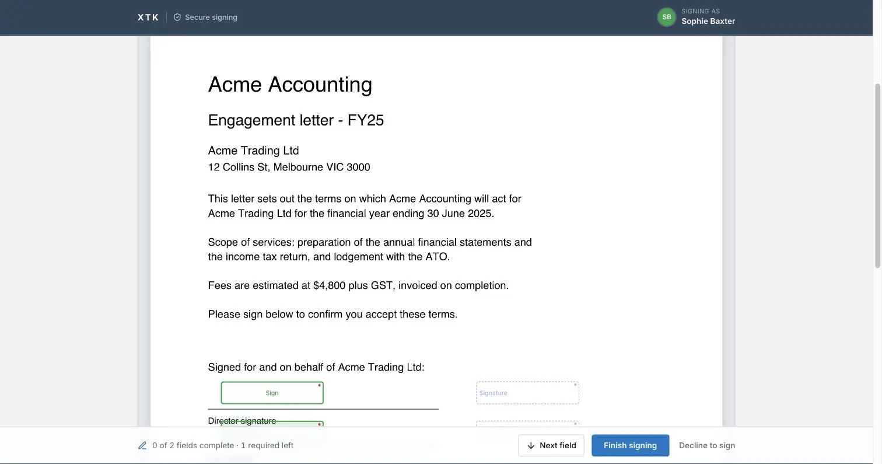Click the Sophie Baxter signer name

tap(708, 22)
